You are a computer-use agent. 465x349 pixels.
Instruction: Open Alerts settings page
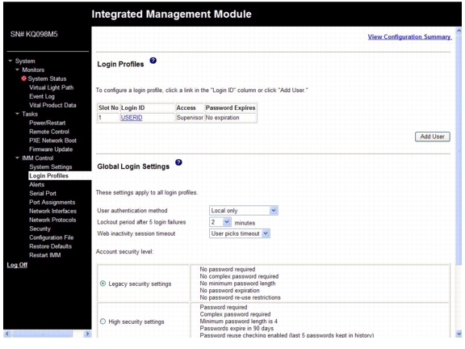click(x=37, y=184)
